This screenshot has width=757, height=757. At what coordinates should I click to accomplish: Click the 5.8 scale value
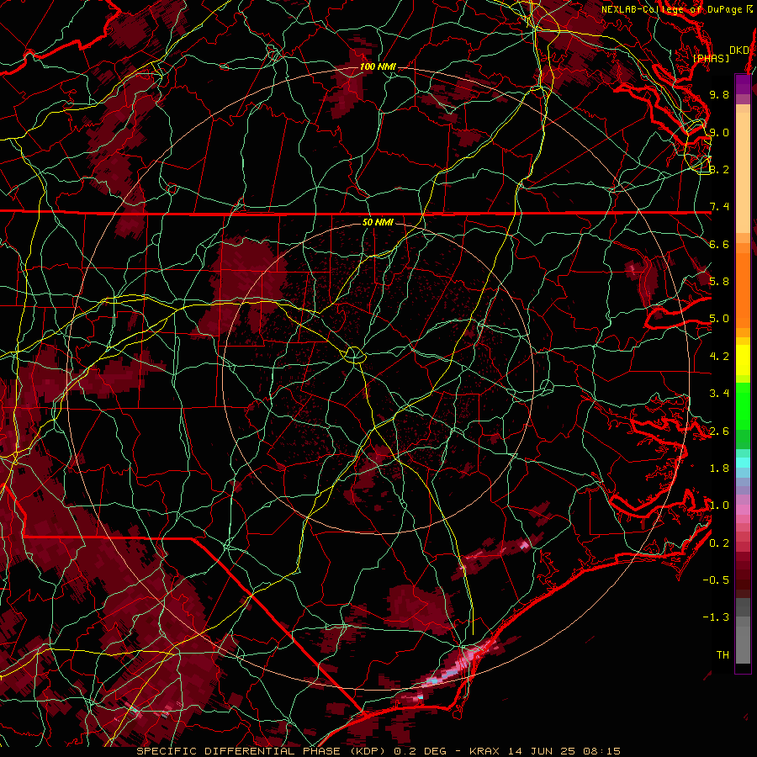click(x=719, y=282)
